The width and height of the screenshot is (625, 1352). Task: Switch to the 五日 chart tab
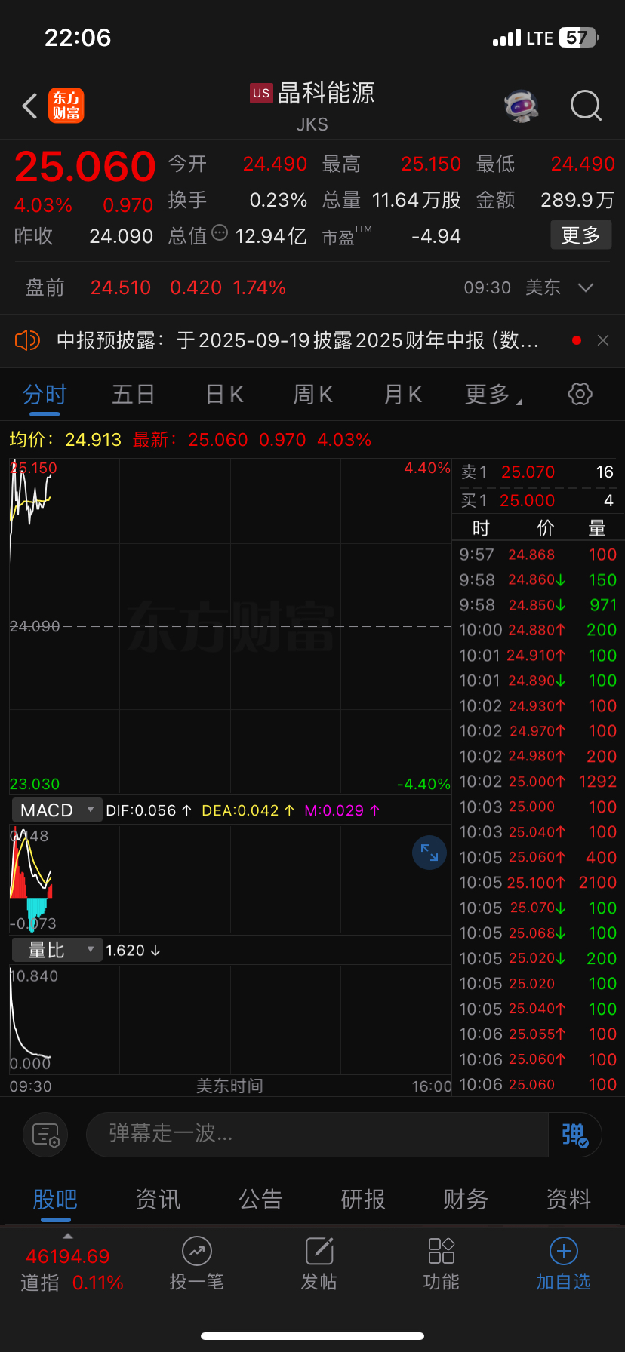(x=134, y=395)
